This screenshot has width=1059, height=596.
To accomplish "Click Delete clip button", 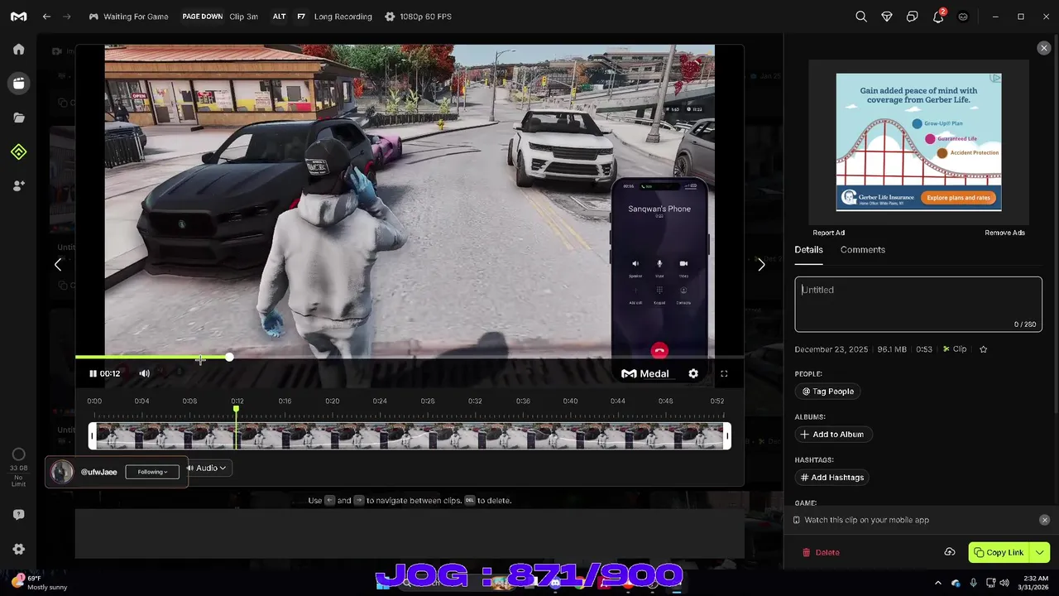I will pyautogui.click(x=821, y=552).
